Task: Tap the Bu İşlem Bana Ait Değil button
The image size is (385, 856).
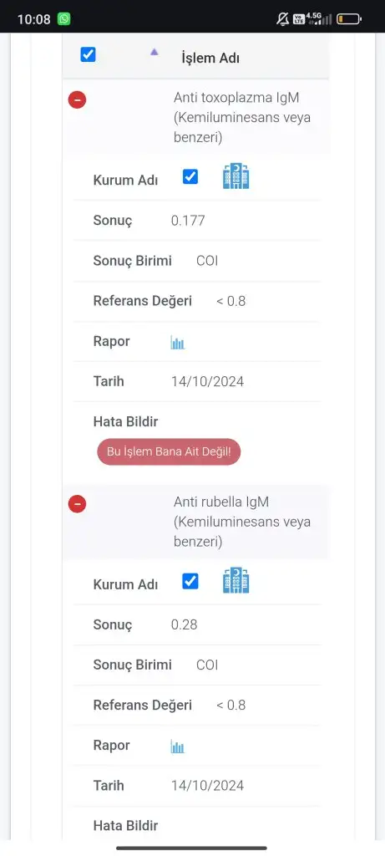Action: (169, 452)
